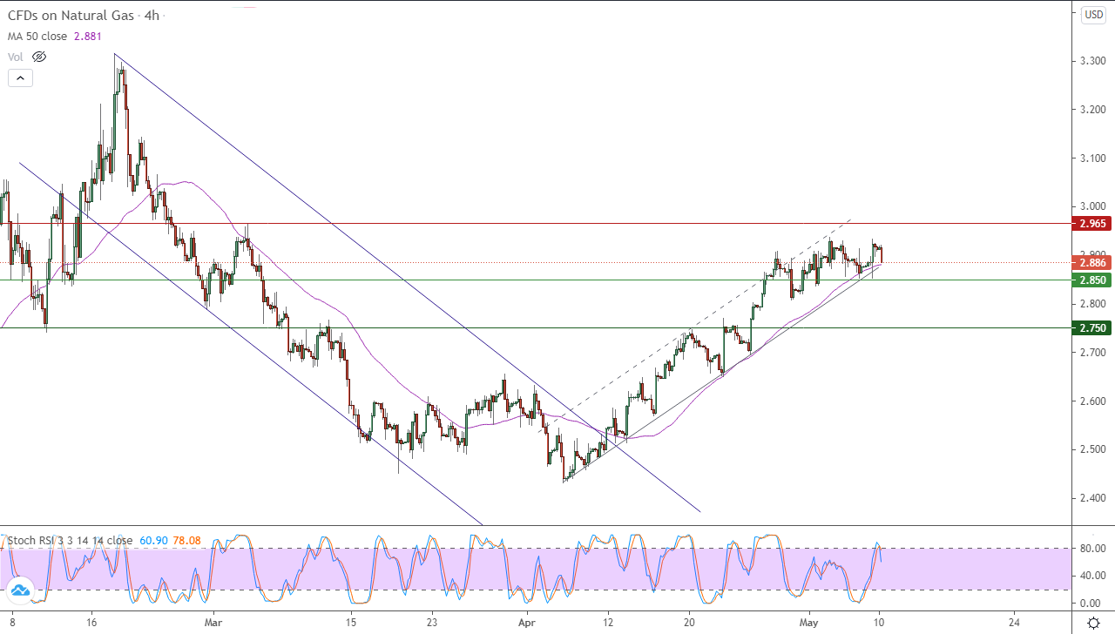
Task: Select the green 2.750 support price label
Action: tap(1092, 328)
